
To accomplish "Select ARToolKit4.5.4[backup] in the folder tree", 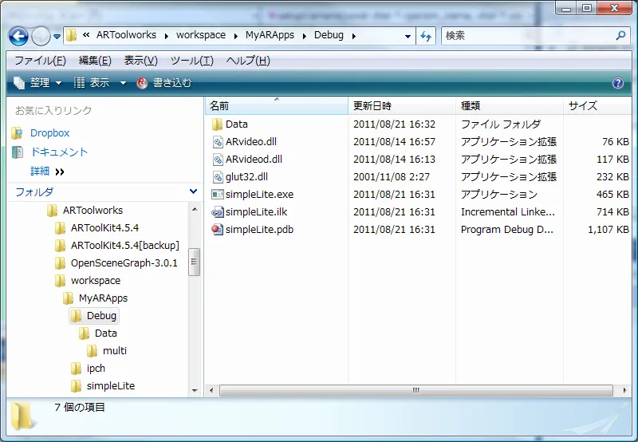I will [125, 245].
